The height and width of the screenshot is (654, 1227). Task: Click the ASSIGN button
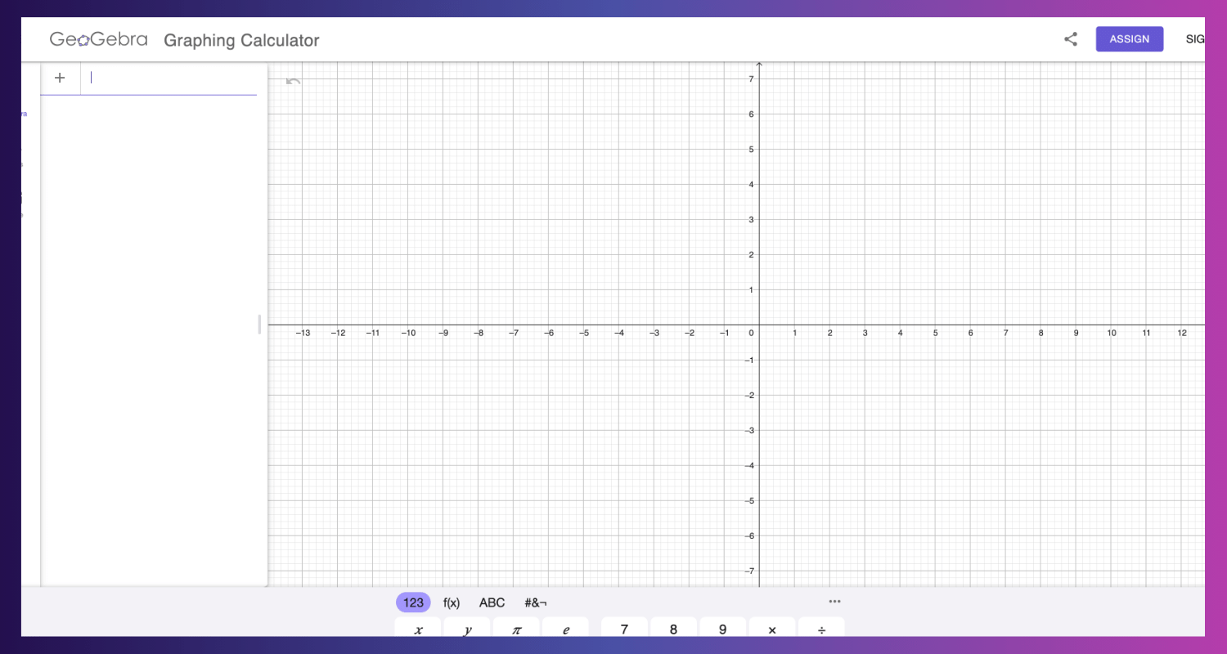click(1129, 38)
